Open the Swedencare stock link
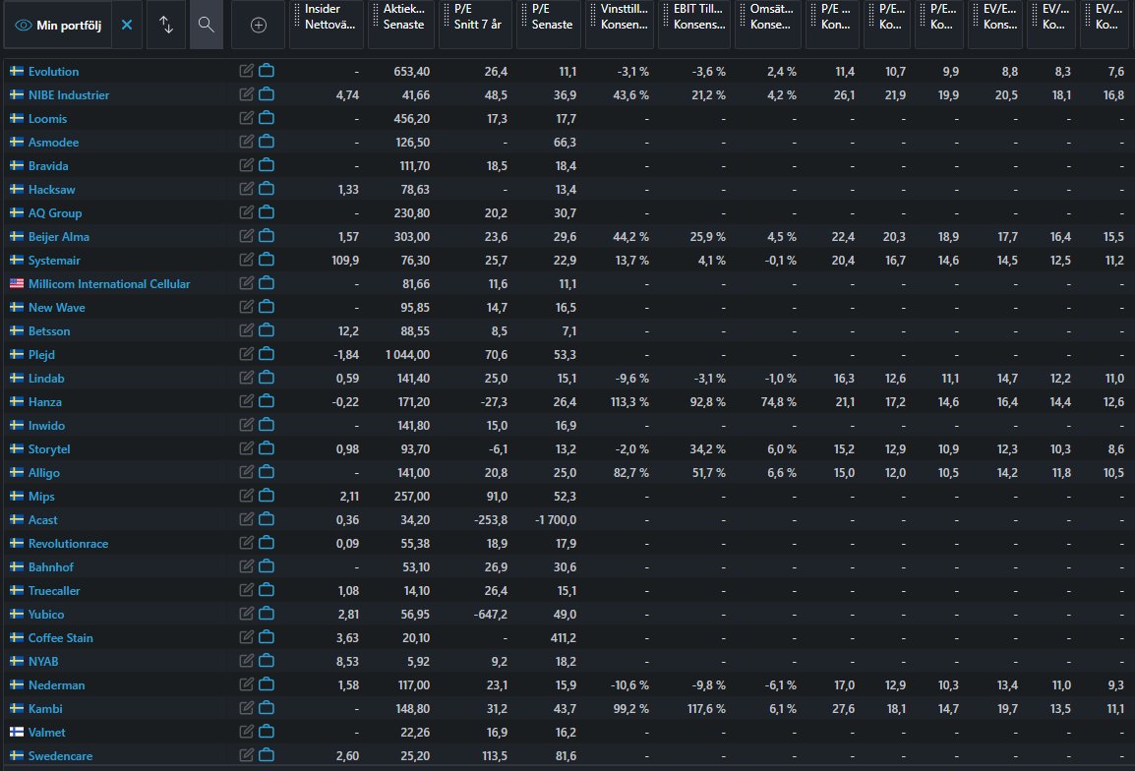The image size is (1135, 771). coord(60,756)
